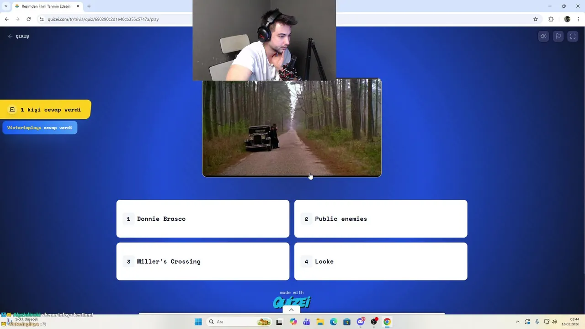Click the '1 kişi cevap verdi' badge
Image resolution: width=585 pixels, height=329 pixels.
pyautogui.click(x=46, y=110)
